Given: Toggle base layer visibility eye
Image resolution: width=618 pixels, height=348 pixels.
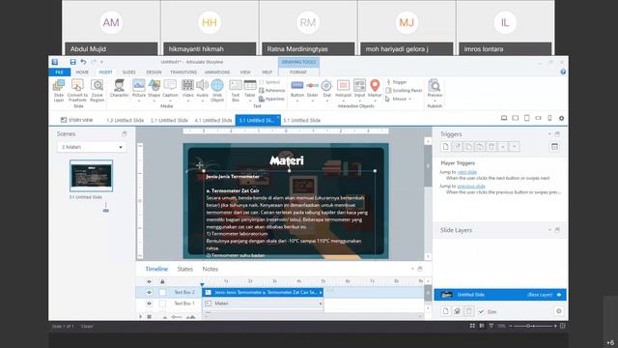Looking at the screenshot, I should pyautogui.click(x=559, y=295).
